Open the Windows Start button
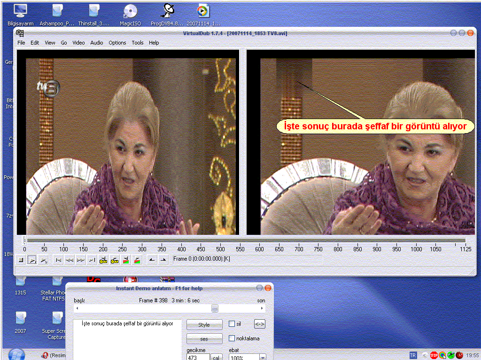This screenshot has height=360, width=481. tap(16, 354)
